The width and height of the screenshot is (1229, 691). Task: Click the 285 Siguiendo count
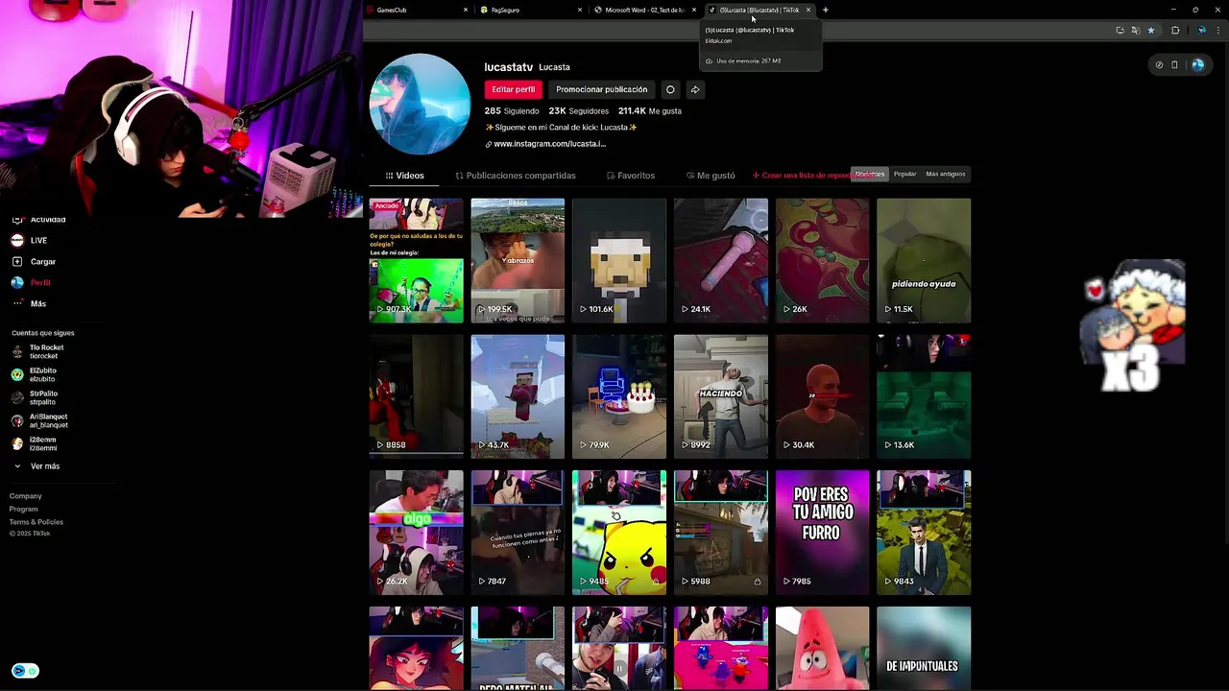[512, 111]
